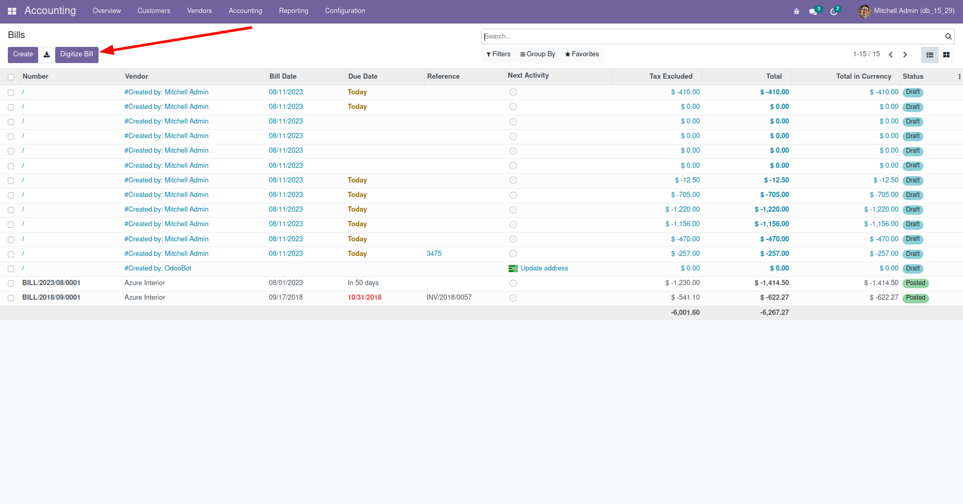Open the activities clock icon in navbar

(834, 11)
